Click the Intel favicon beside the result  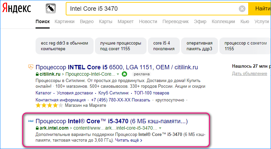[x=31, y=121]
